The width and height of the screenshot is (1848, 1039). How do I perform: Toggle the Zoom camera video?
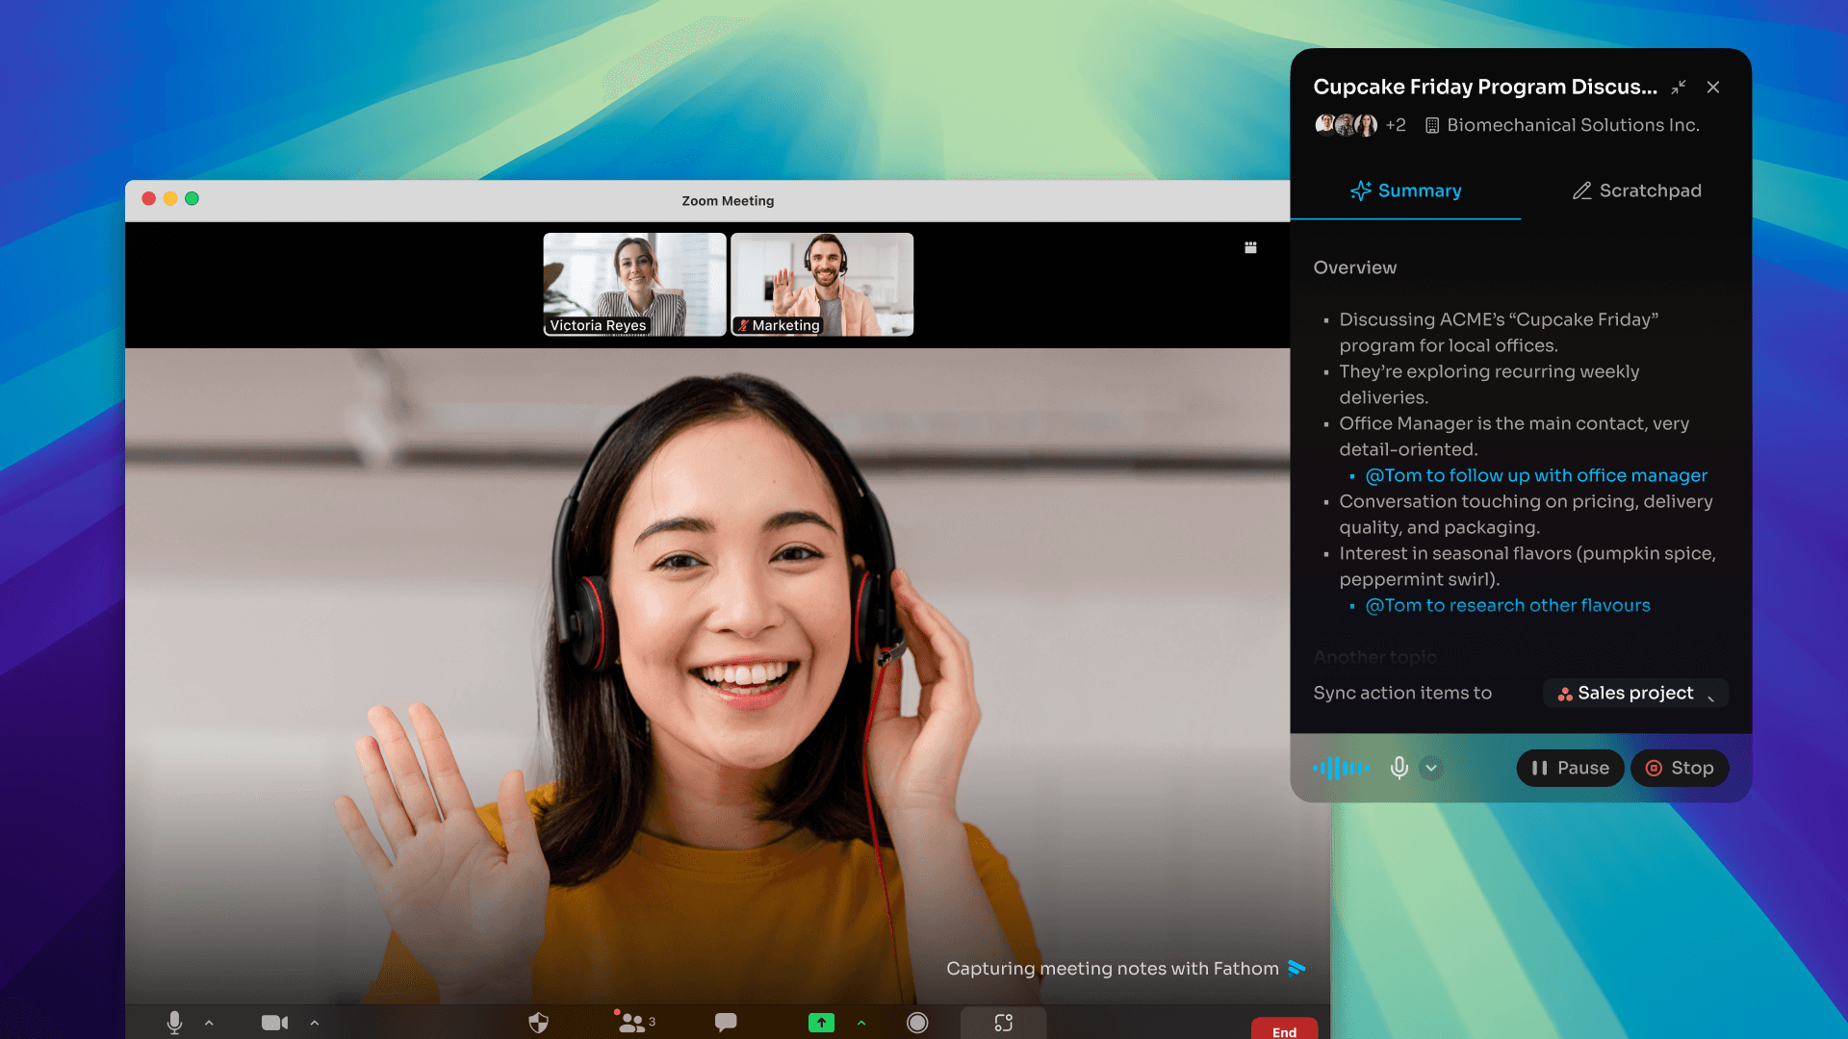(274, 1023)
